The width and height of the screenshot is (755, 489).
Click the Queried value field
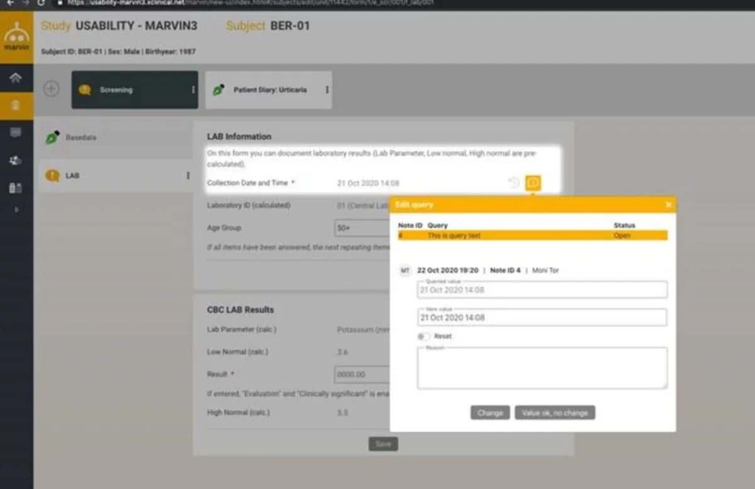(x=542, y=290)
